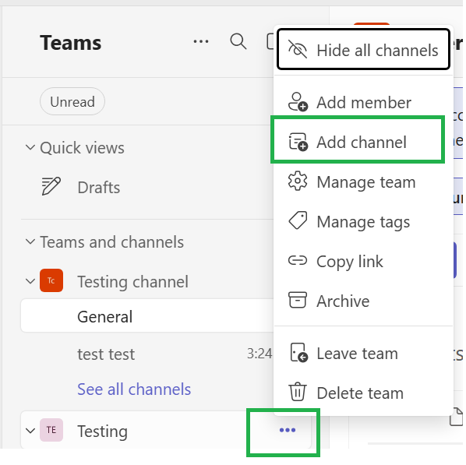This screenshot has width=466, height=465.
Task: Click the TE avatar of Testing team
Action: pos(51,430)
